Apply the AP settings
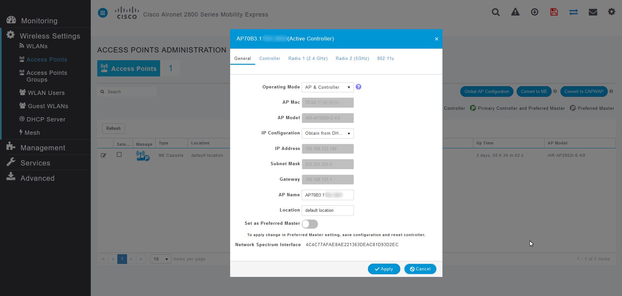 384,269
